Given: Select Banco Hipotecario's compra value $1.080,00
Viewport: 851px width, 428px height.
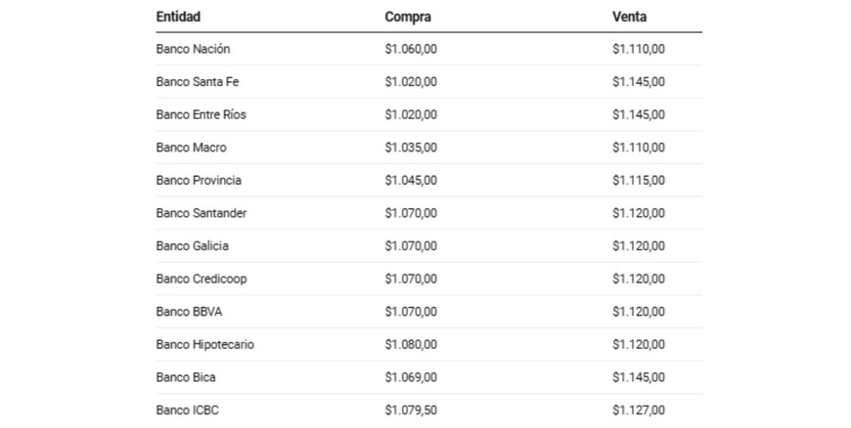Looking at the screenshot, I should click(411, 345).
